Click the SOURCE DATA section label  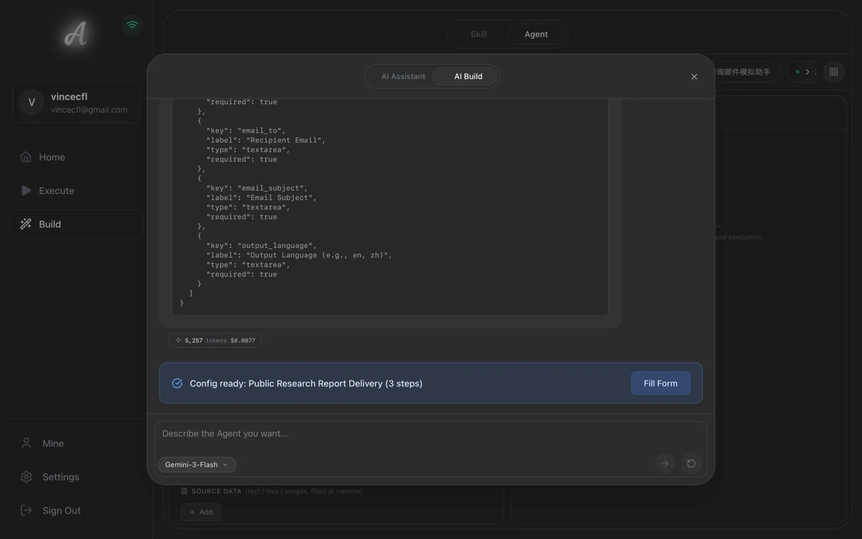216,491
